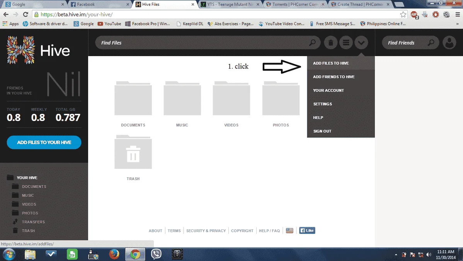
Task: Open the user profile avatar icon
Action: coord(449,43)
